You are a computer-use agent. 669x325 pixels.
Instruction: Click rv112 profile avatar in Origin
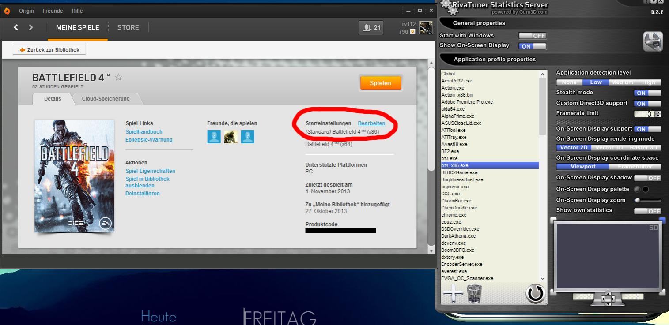pyautogui.click(x=426, y=28)
